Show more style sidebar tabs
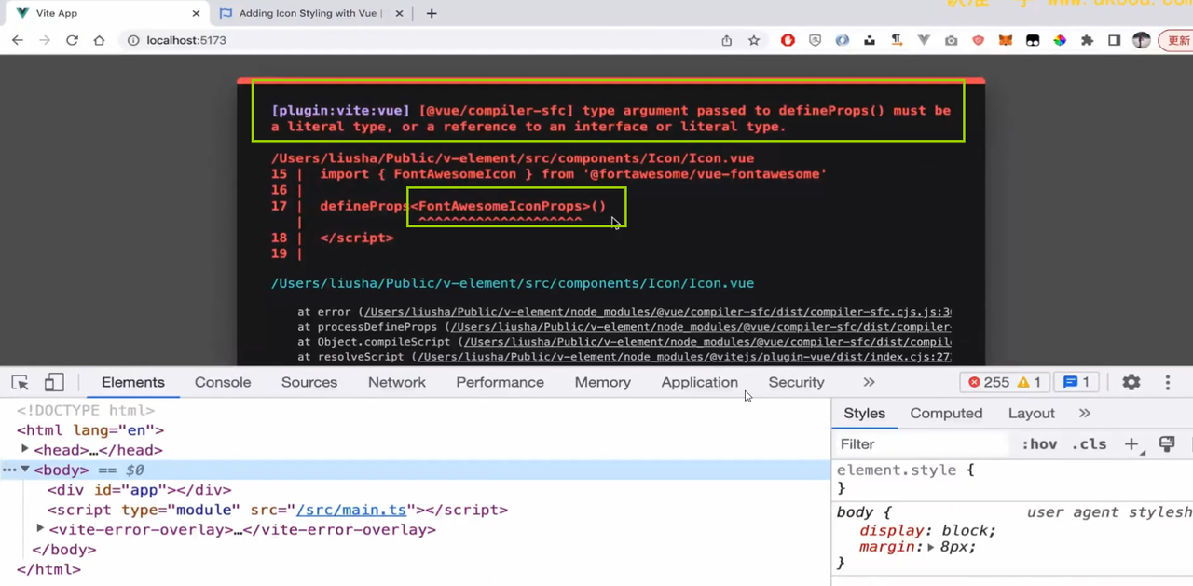 (x=1085, y=413)
